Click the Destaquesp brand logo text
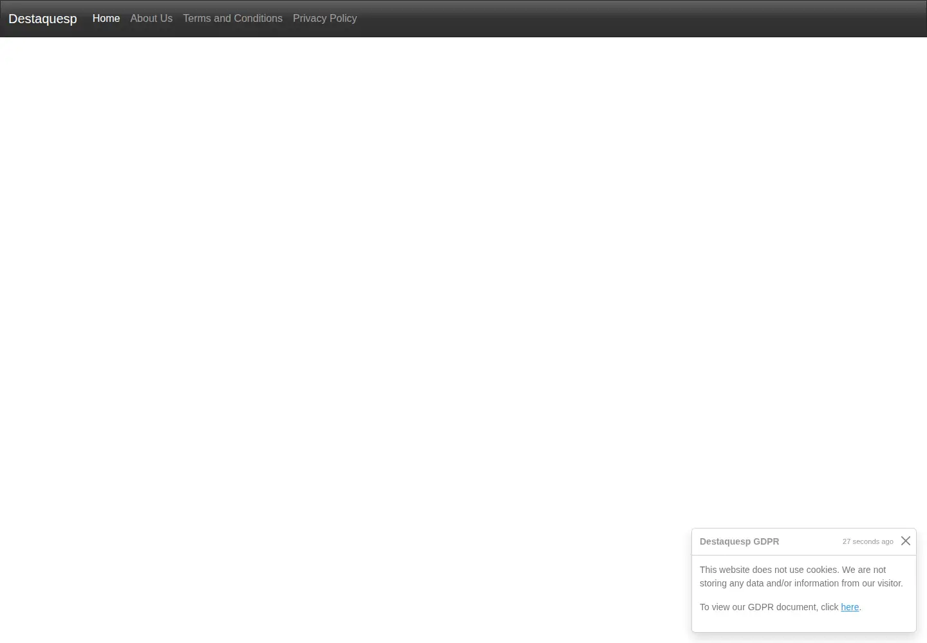The width and height of the screenshot is (927, 643). coord(42,19)
